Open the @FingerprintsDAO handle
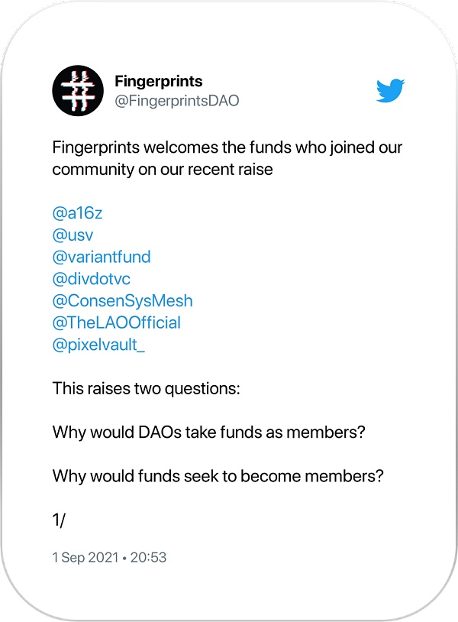458x622 pixels. (x=176, y=101)
